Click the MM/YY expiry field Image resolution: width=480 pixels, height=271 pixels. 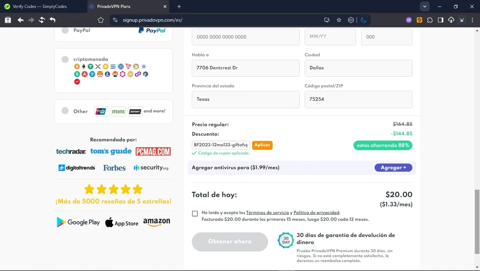click(x=330, y=37)
